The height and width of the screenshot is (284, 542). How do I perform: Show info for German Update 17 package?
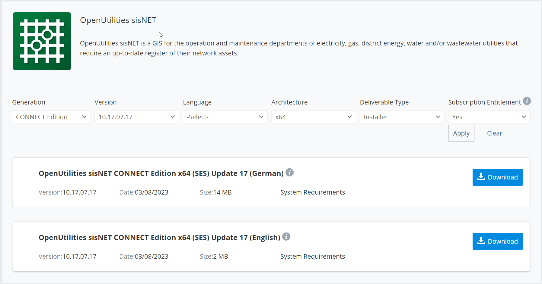click(x=289, y=172)
